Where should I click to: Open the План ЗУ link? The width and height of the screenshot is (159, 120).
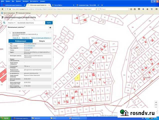point(17,38)
